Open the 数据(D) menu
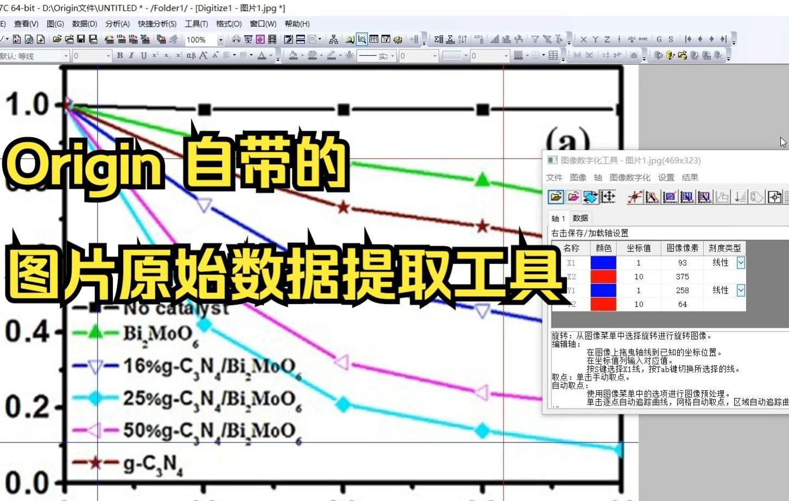 point(84,24)
